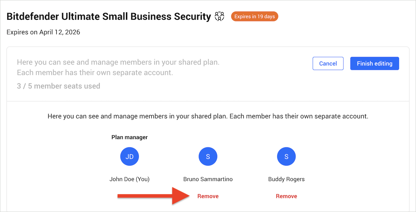Click the blue S avatar for Buddy Rogers

pos(286,156)
